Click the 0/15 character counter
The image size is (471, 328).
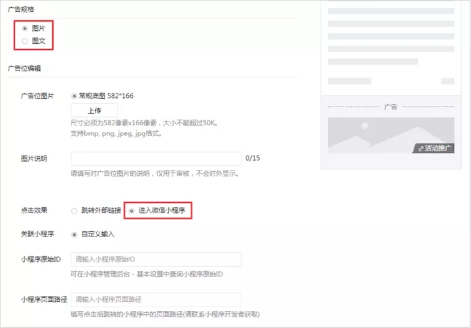(x=253, y=159)
